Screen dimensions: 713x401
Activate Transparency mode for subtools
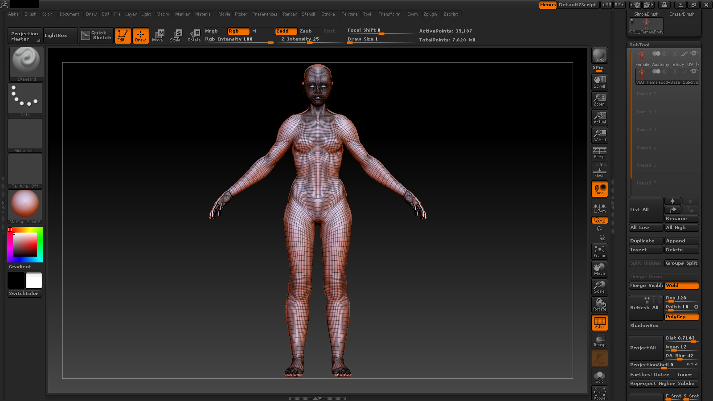(x=599, y=340)
